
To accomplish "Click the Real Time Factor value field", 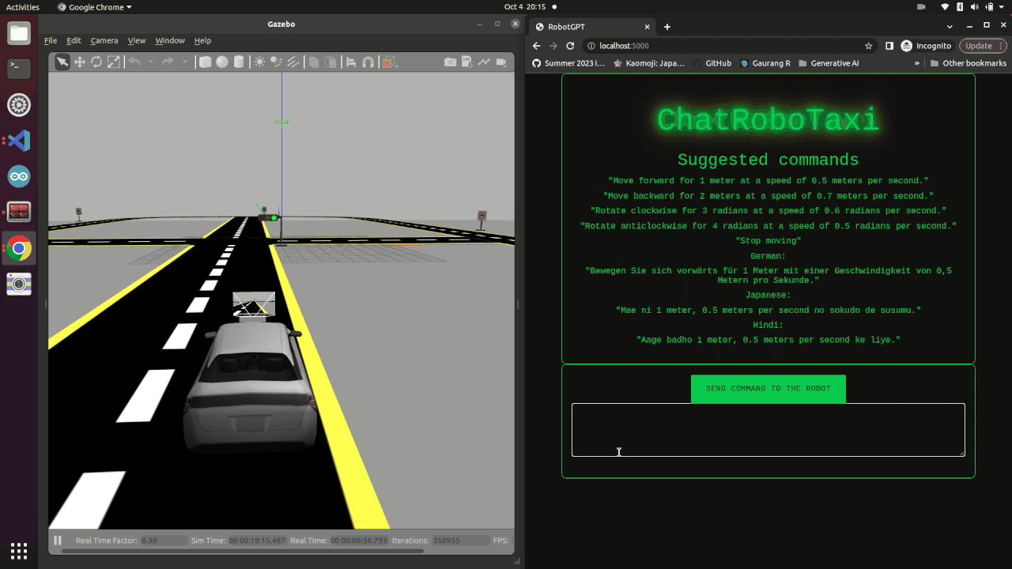I will click(164, 541).
